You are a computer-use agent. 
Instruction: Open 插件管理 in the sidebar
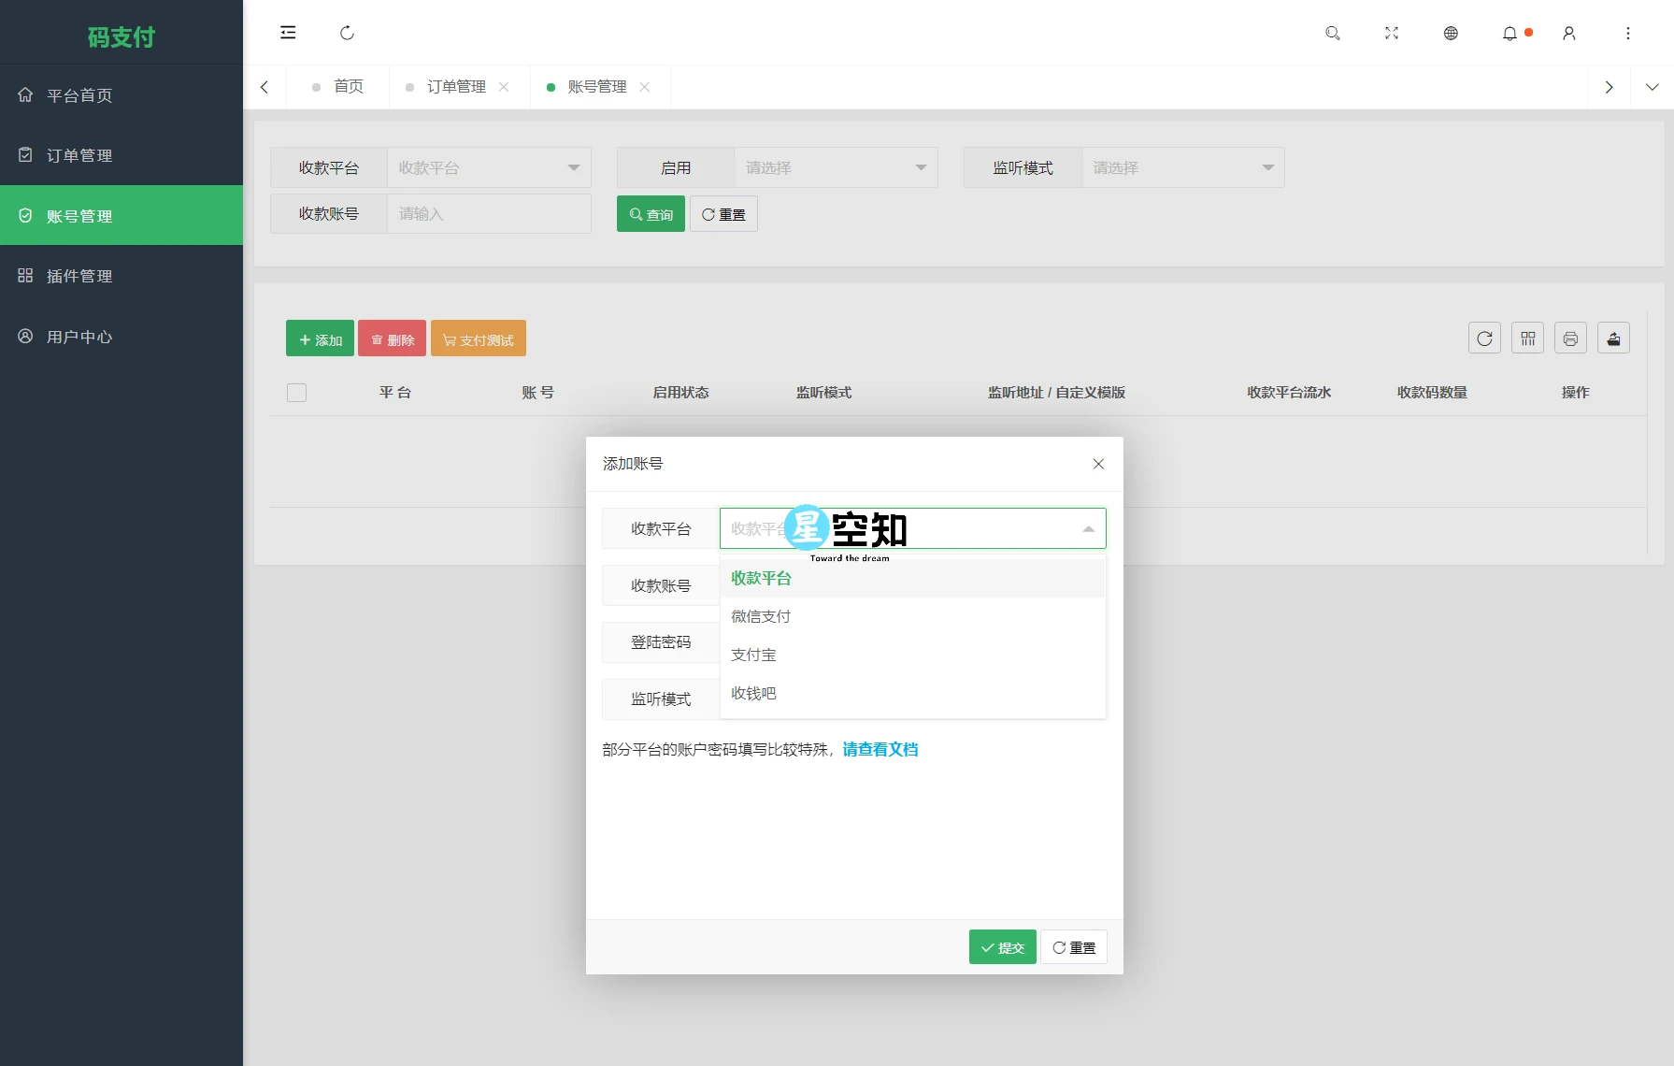(79, 276)
